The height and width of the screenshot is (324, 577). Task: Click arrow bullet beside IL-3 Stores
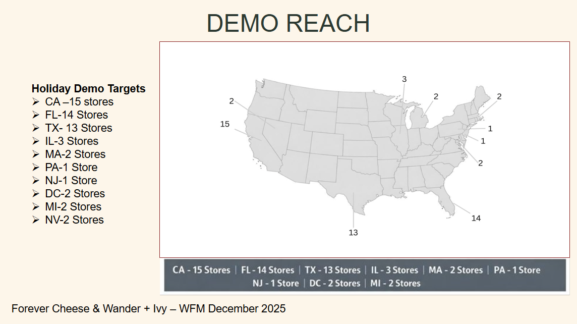point(35,141)
